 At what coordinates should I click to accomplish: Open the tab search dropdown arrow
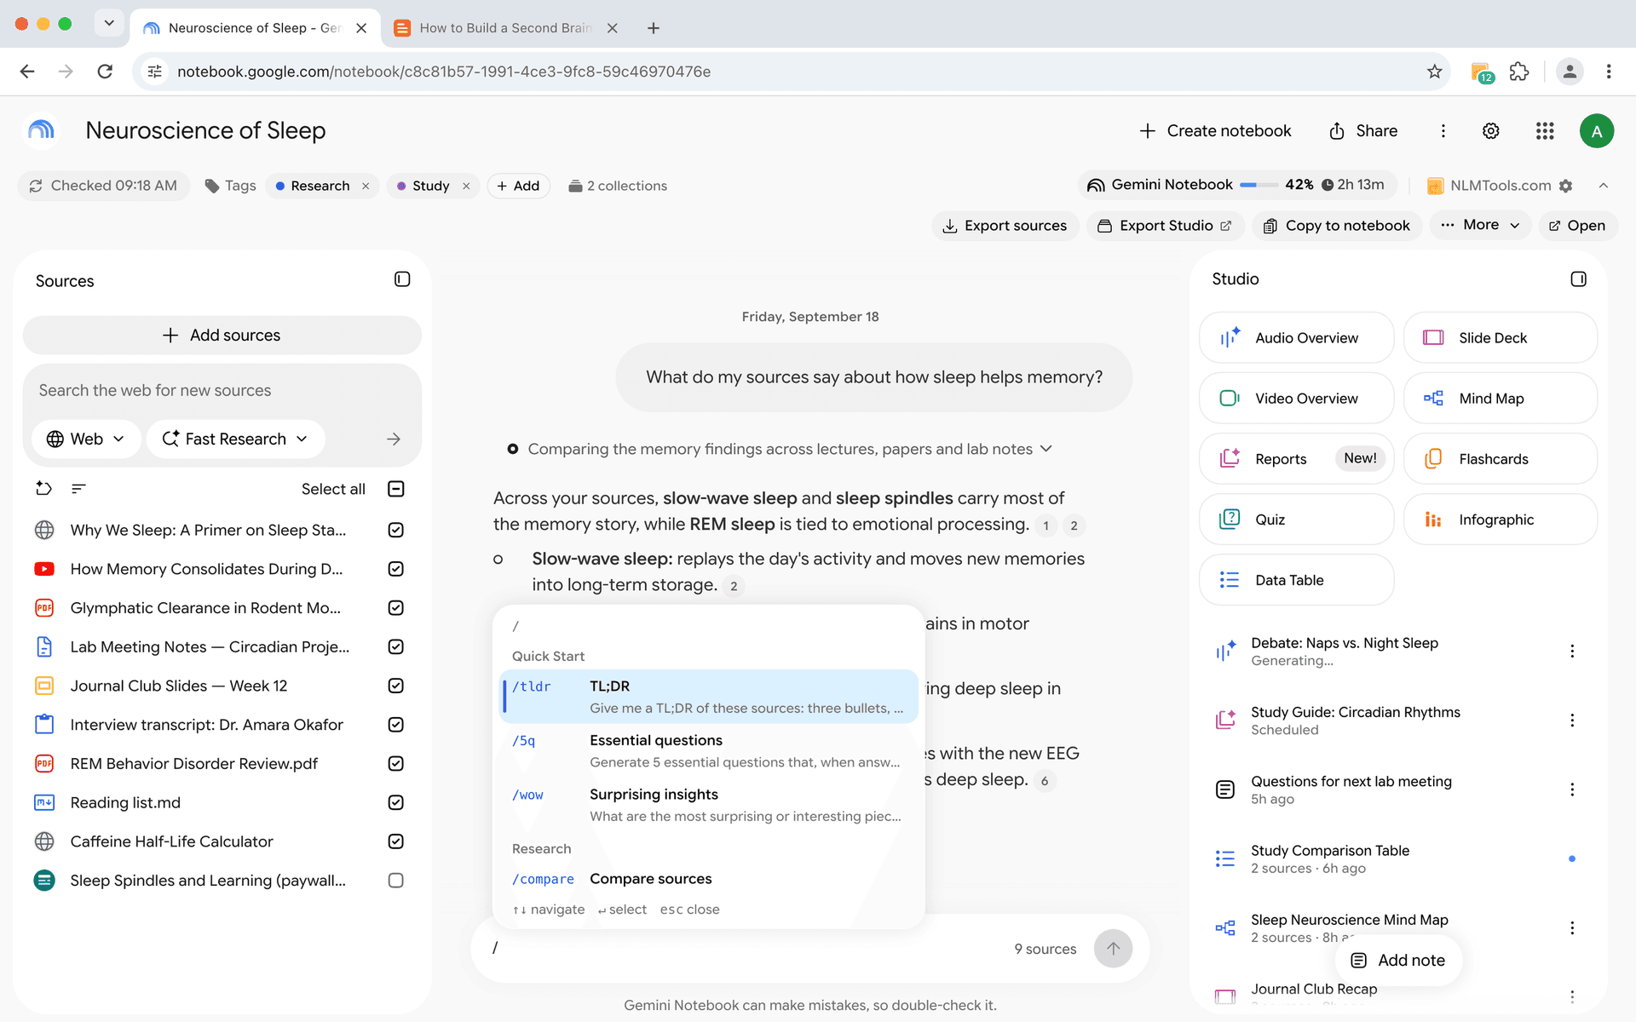click(x=109, y=23)
